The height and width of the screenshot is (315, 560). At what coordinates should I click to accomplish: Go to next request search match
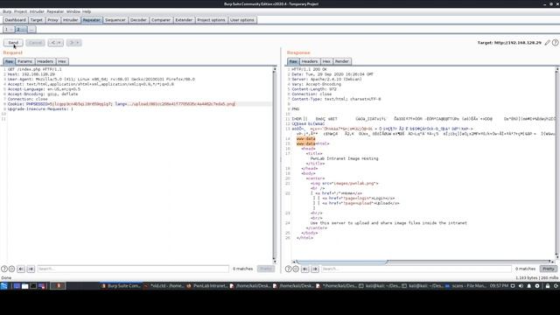point(31,269)
